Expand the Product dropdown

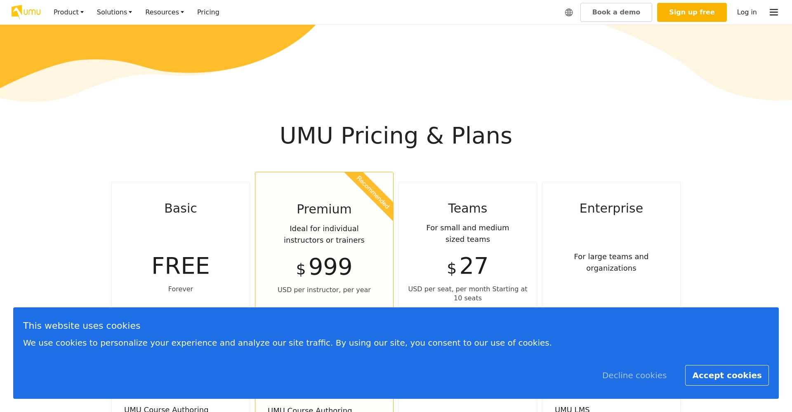click(68, 12)
